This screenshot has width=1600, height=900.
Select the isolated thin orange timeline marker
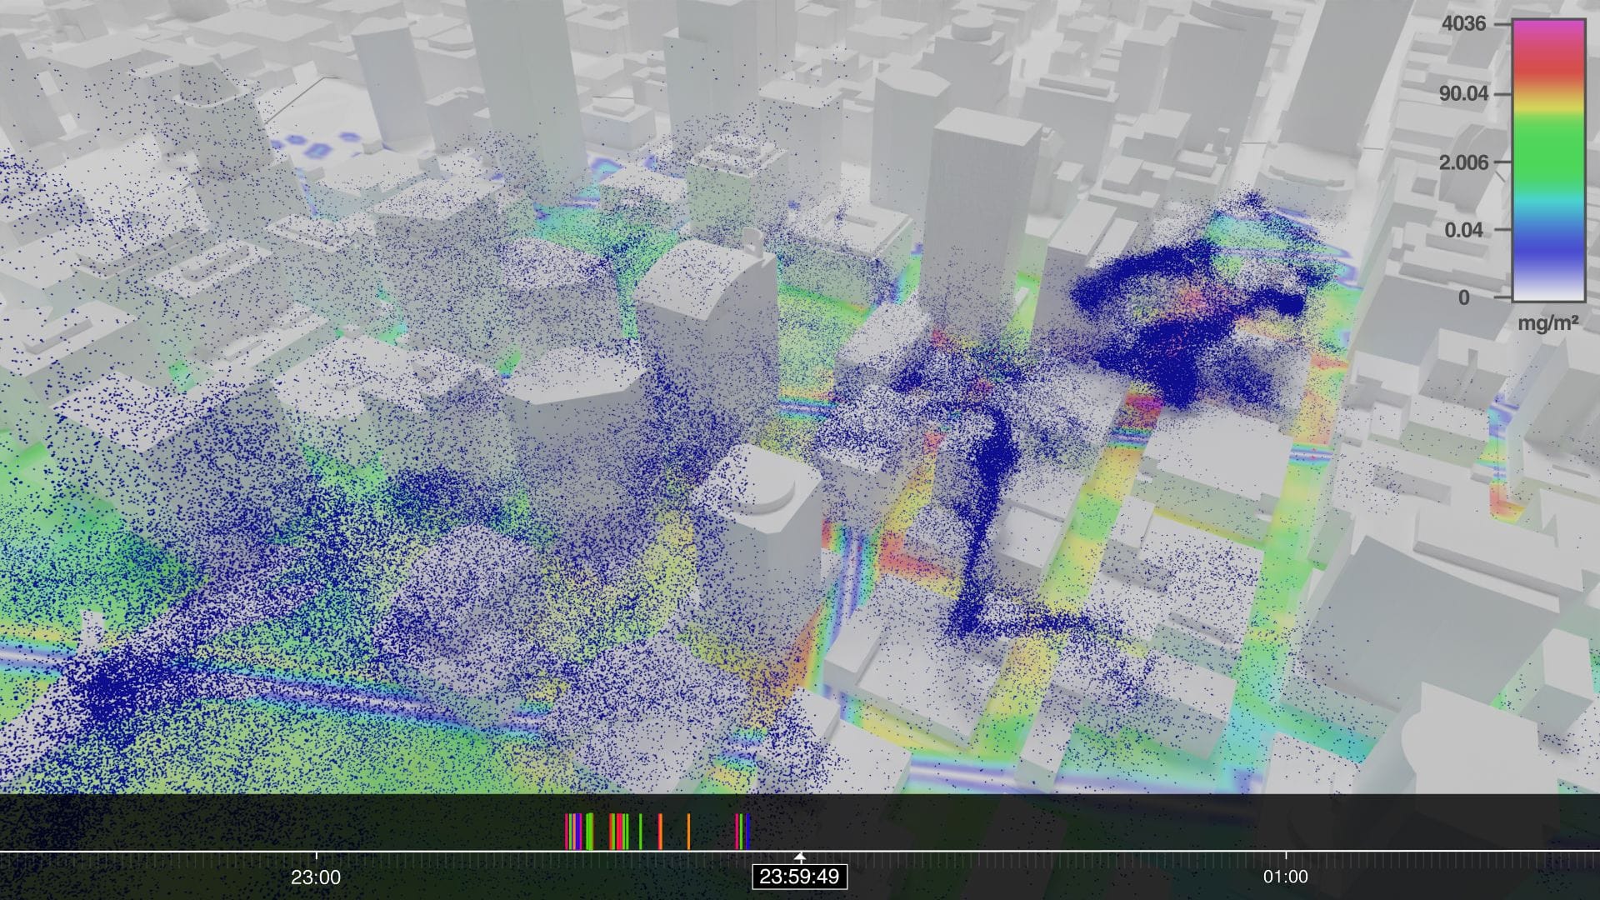[x=688, y=832]
